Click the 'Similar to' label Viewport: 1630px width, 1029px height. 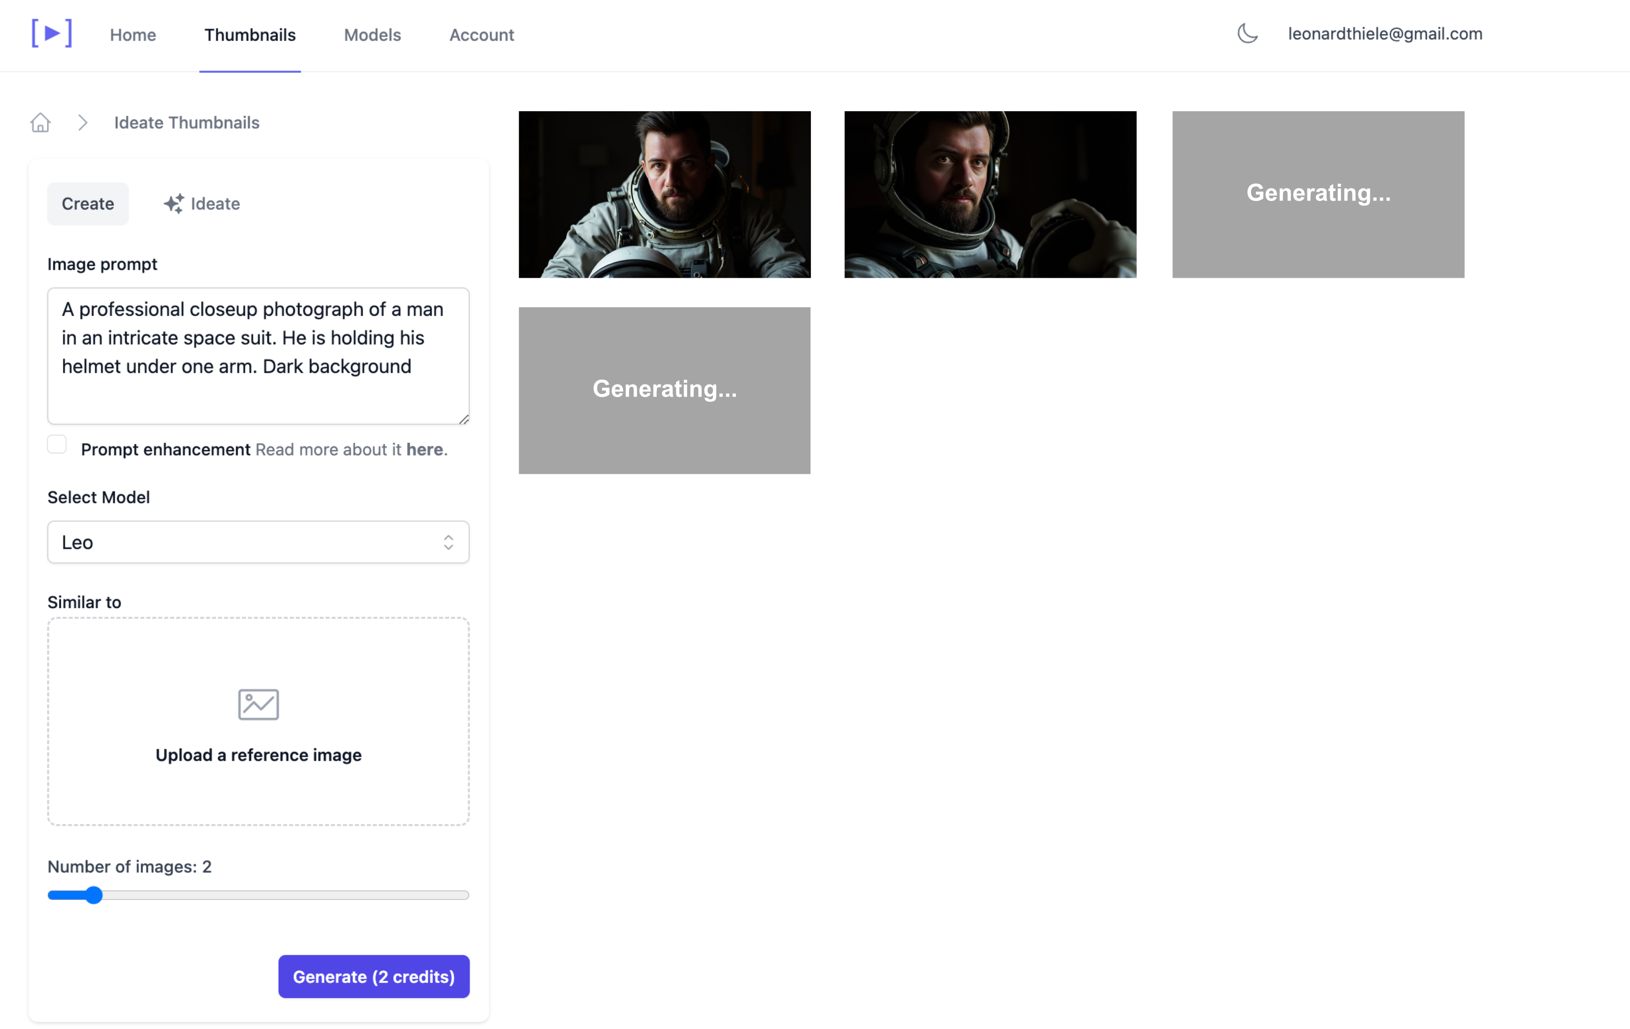[x=84, y=602]
